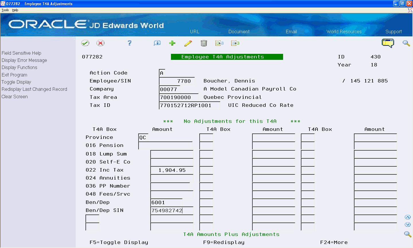
Task: Select the pencil Change record icon
Action: click(x=188, y=43)
